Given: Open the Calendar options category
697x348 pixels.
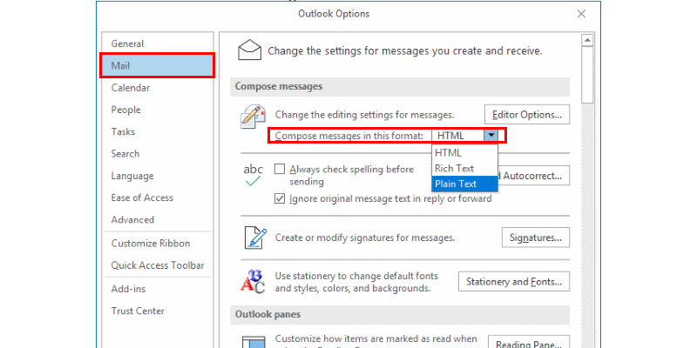Looking at the screenshot, I should pos(157,88).
